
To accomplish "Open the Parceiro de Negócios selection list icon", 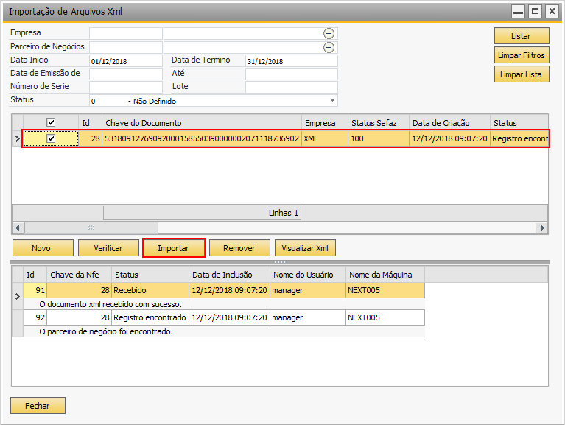I will 329,47.
